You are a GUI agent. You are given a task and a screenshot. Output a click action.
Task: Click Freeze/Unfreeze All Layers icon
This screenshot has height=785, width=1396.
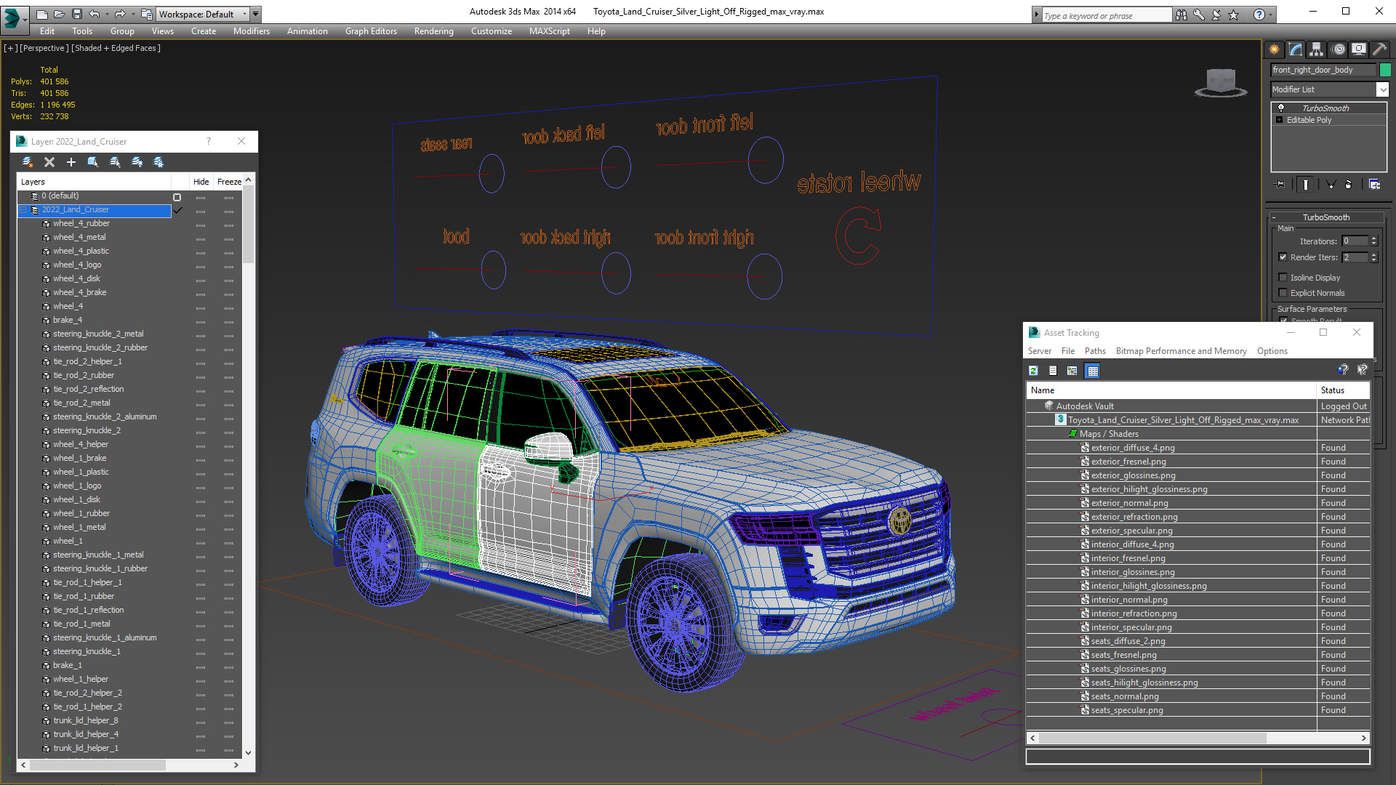coord(159,162)
